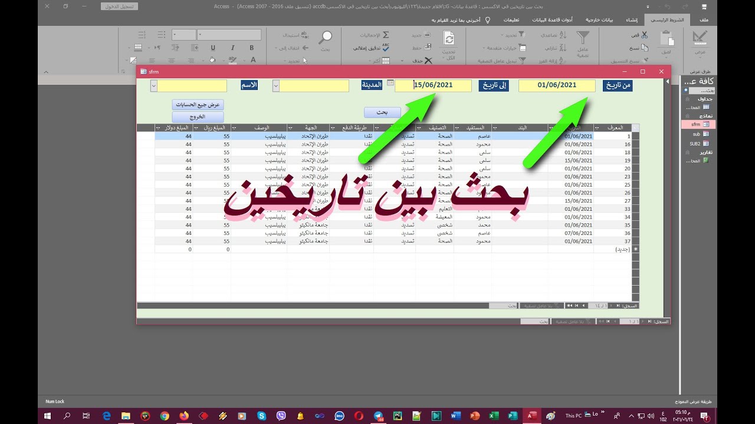Click the Totals (الإجماليات) sigma icon

386,35
